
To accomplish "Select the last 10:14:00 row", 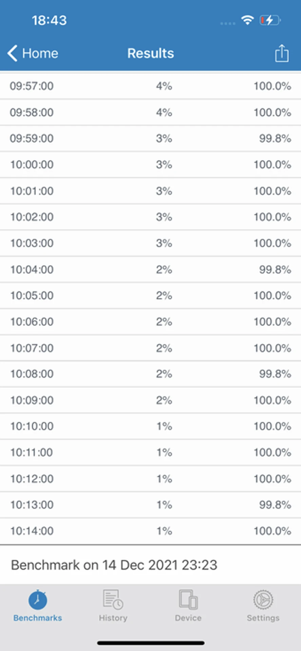I will tap(150, 531).
